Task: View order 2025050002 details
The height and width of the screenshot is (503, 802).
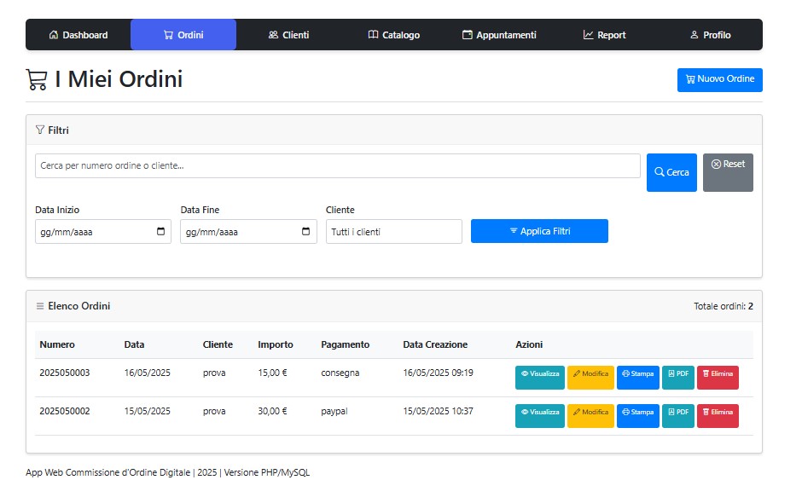Action: pos(539,413)
